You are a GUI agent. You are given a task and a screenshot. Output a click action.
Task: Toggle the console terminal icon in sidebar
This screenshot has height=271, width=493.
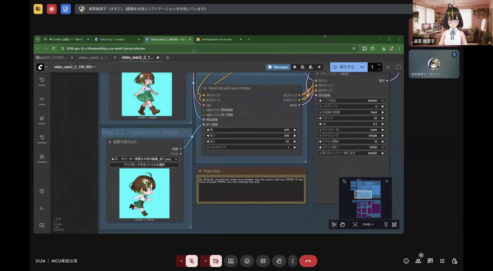[42, 208]
